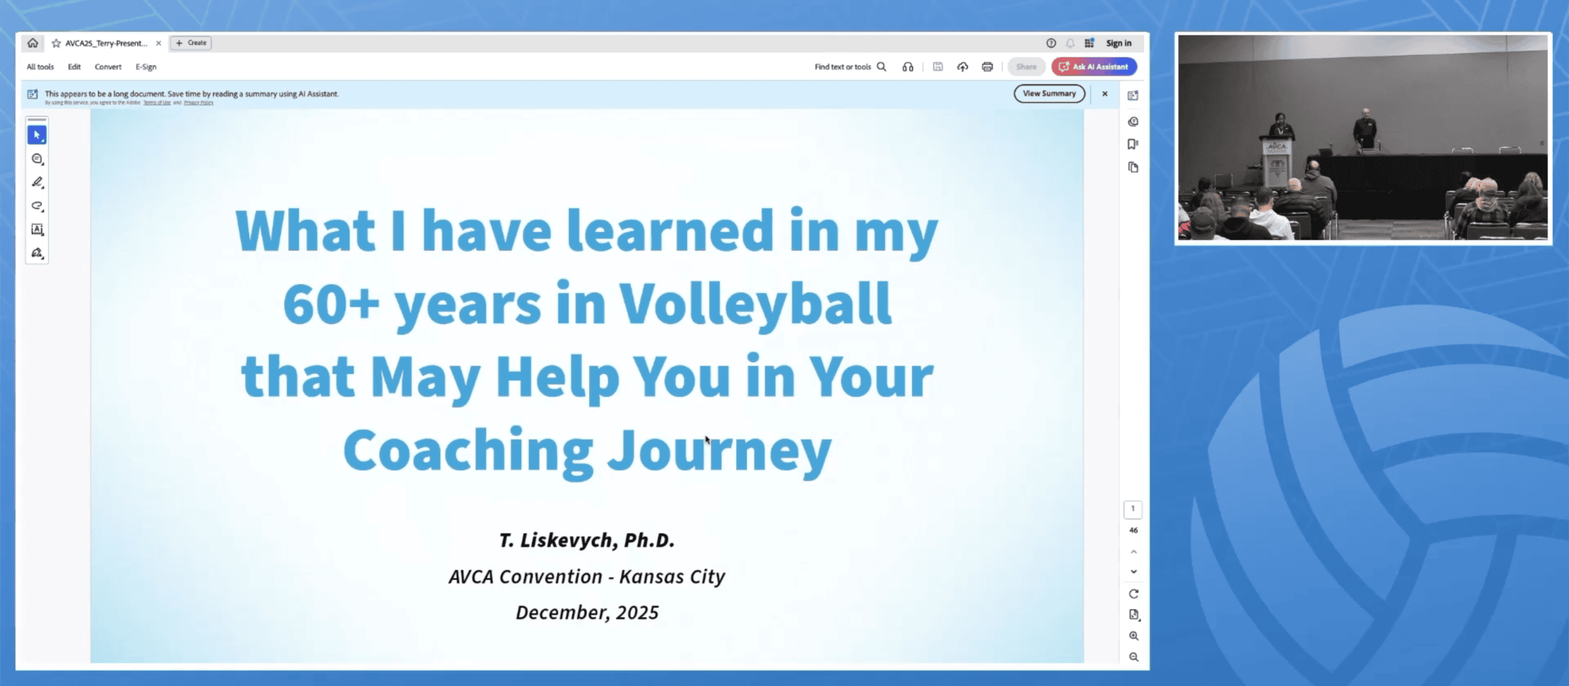Image resolution: width=1569 pixels, height=686 pixels.
Task: Open the Privacy Policy link
Action: (199, 103)
